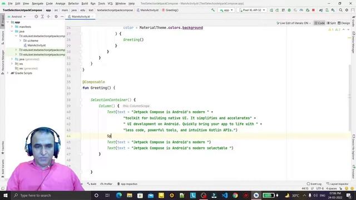Switch editor to Design view
Viewport: 356px width, 200px height.
(344, 23)
